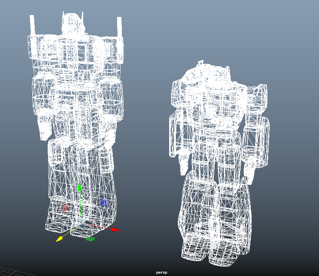Click the left robot's tall right antenna stack

pyautogui.click(x=119, y=27)
